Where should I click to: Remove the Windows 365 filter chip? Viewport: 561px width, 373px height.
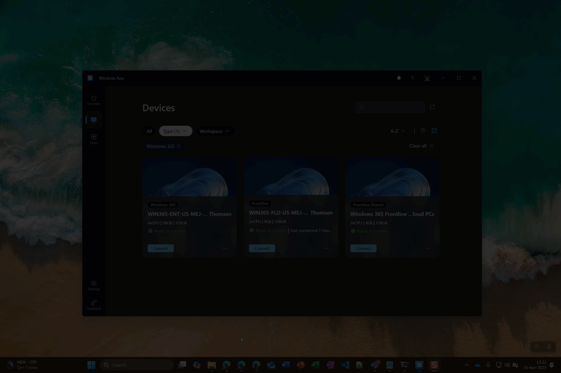pyautogui.click(x=179, y=146)
